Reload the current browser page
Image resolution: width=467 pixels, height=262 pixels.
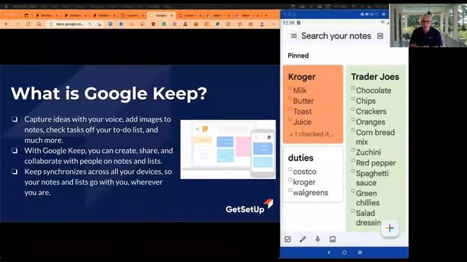pos(28,24)
